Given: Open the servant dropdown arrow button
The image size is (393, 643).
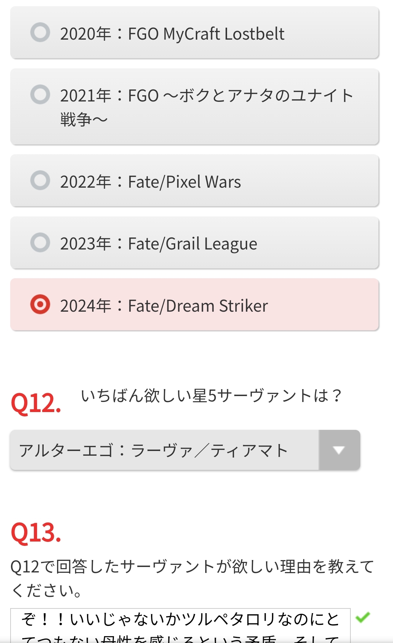Looking at the screenshot, I should point(339,450).
